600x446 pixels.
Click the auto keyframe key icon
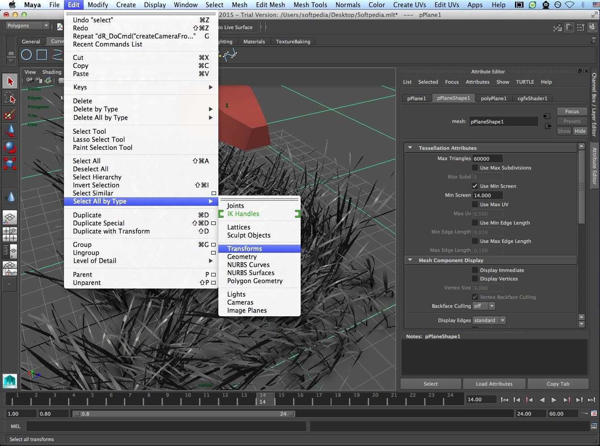pyautogui.click(x=585, y=414)
